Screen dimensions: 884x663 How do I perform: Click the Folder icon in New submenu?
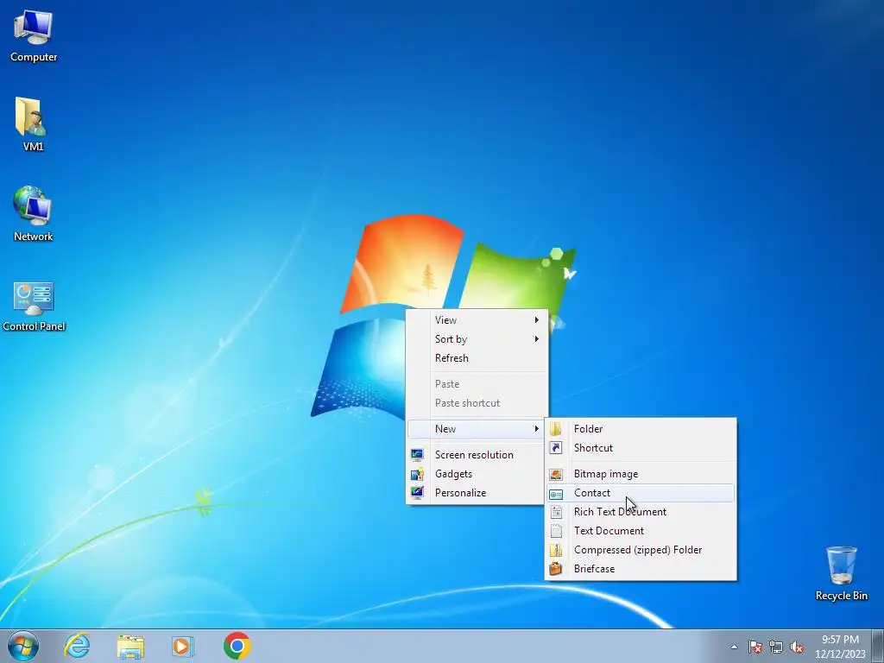point(556,429)
